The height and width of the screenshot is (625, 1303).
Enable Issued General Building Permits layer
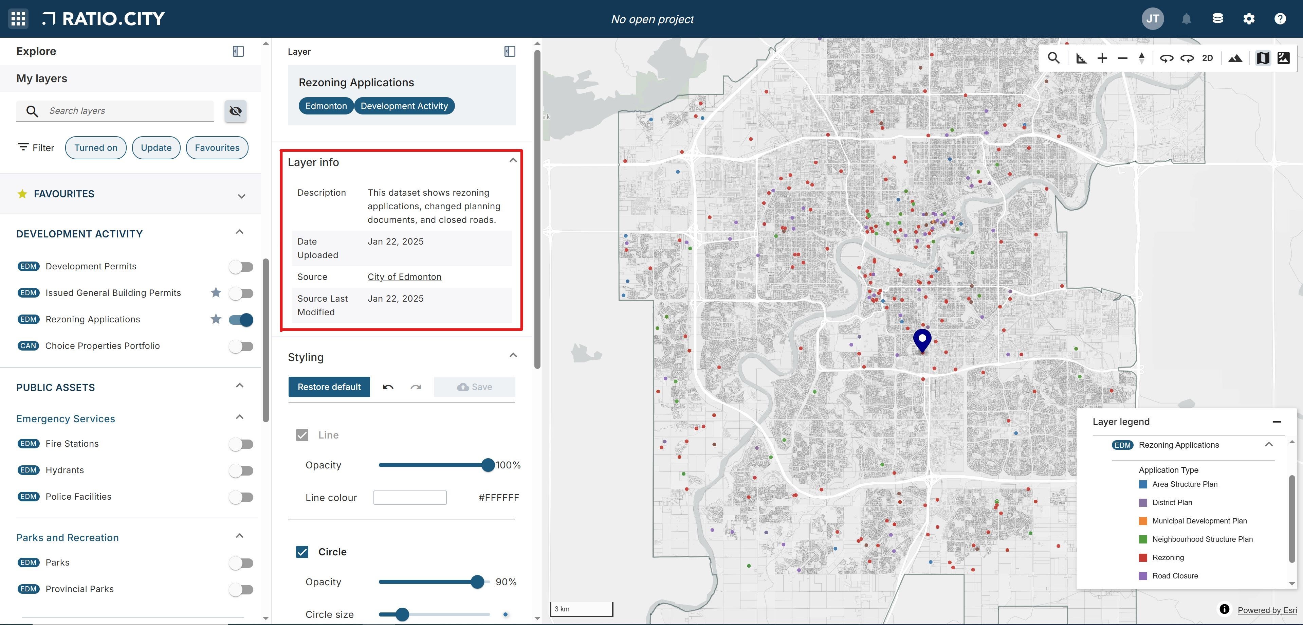click(x=241, y=293)
